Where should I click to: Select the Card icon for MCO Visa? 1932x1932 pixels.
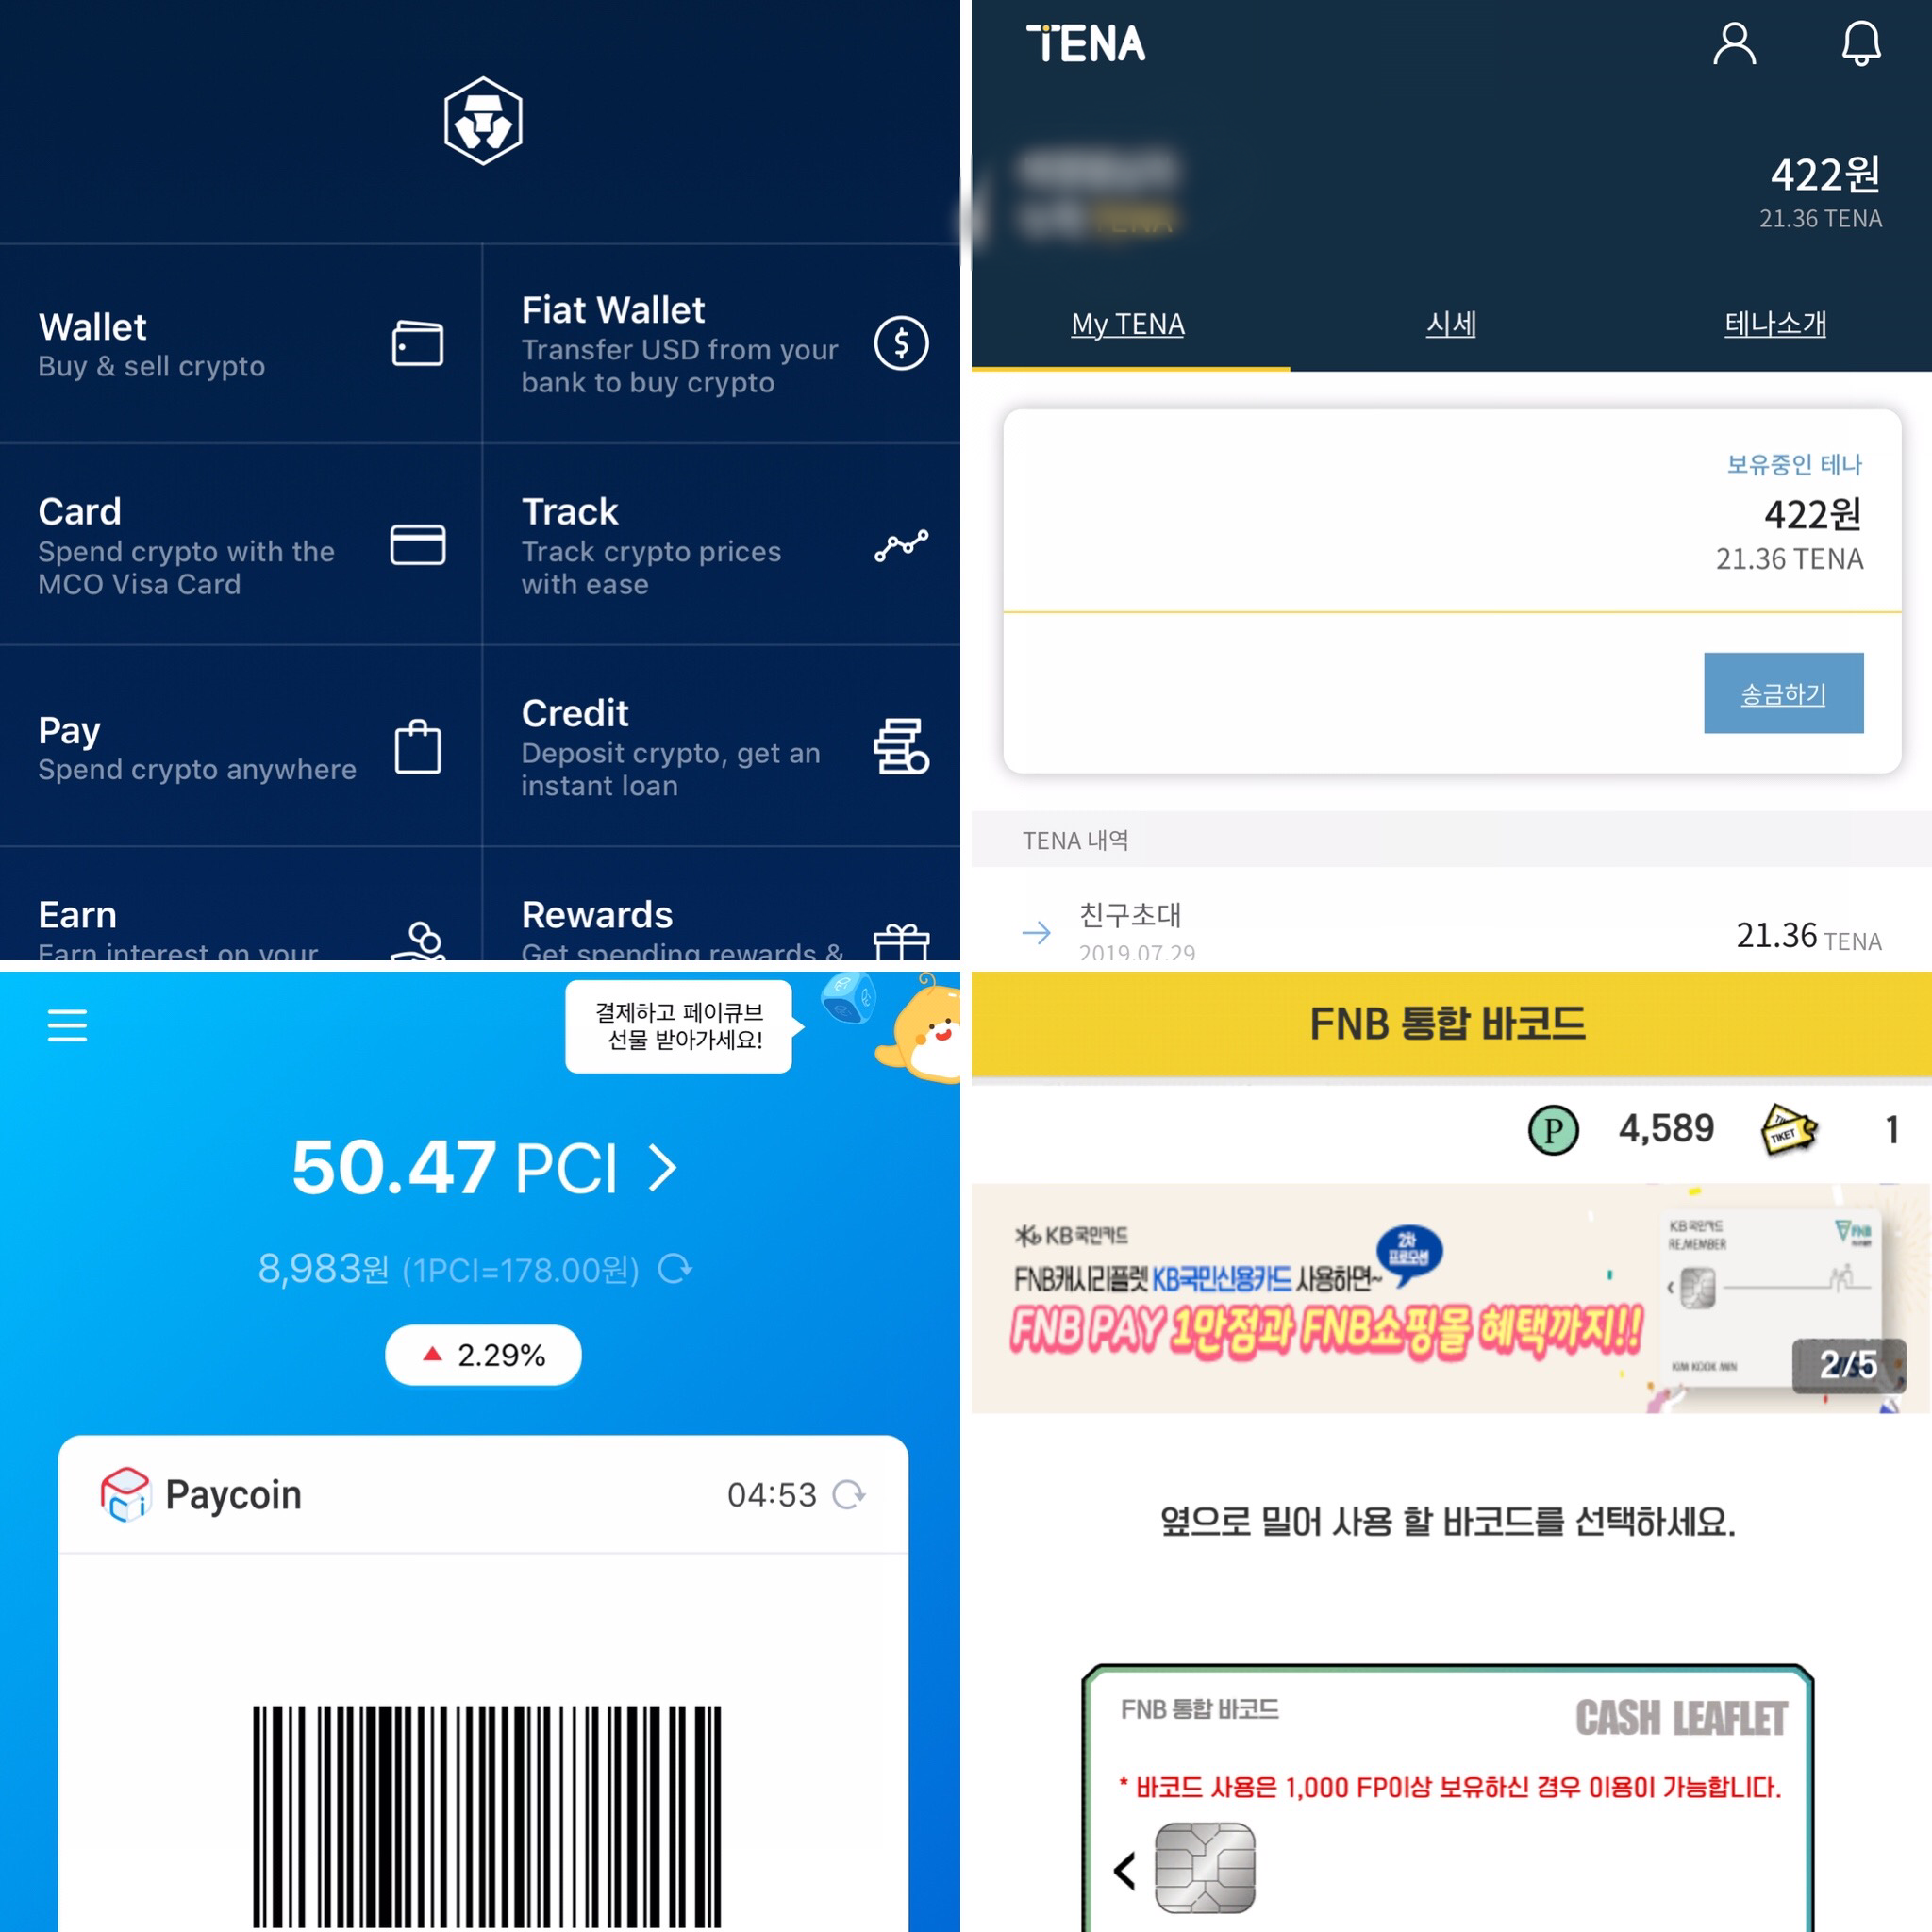pyautogui.click(x=416, y=547)
